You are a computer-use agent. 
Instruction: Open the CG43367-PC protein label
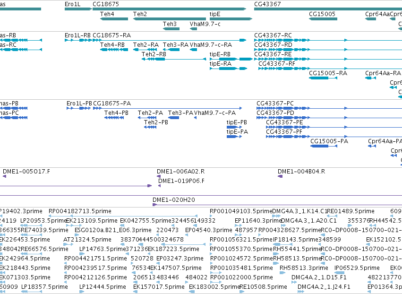click(x=275, y=104)
